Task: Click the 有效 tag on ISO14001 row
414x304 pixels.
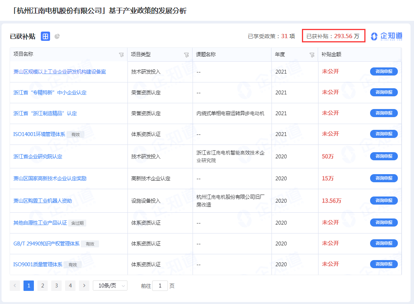Action: click(x=75, y=134)
